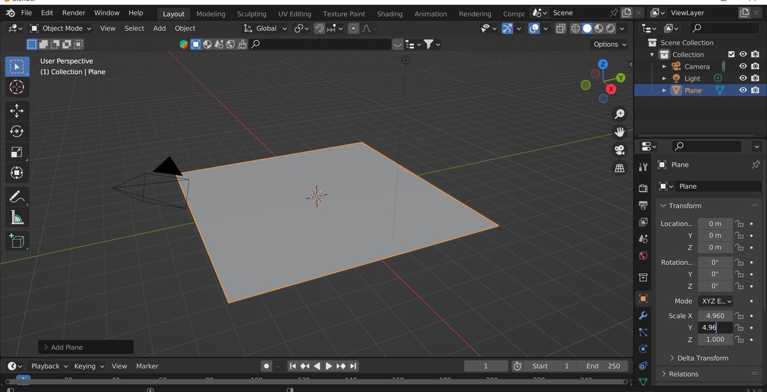Open the Object Data green triangle tab
This screenshot has width=767, height=392.
pos(643,382)
